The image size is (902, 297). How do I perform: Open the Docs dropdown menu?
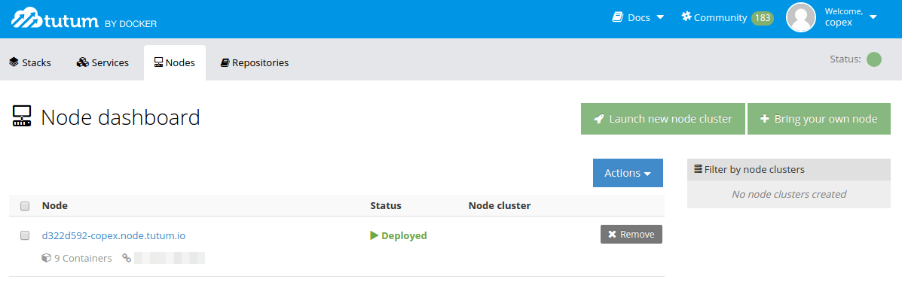[x=638, y=18]
